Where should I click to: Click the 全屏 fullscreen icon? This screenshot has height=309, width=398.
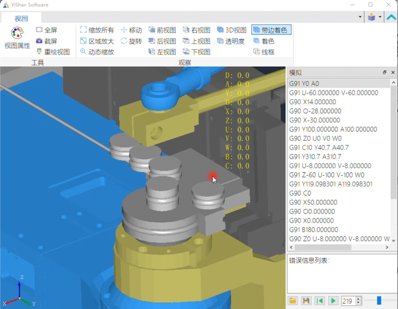tap(40, 30)
